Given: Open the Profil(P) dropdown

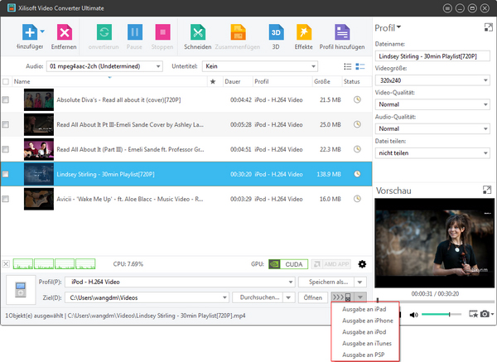Looking at the screenshot, I should point(180,282).
